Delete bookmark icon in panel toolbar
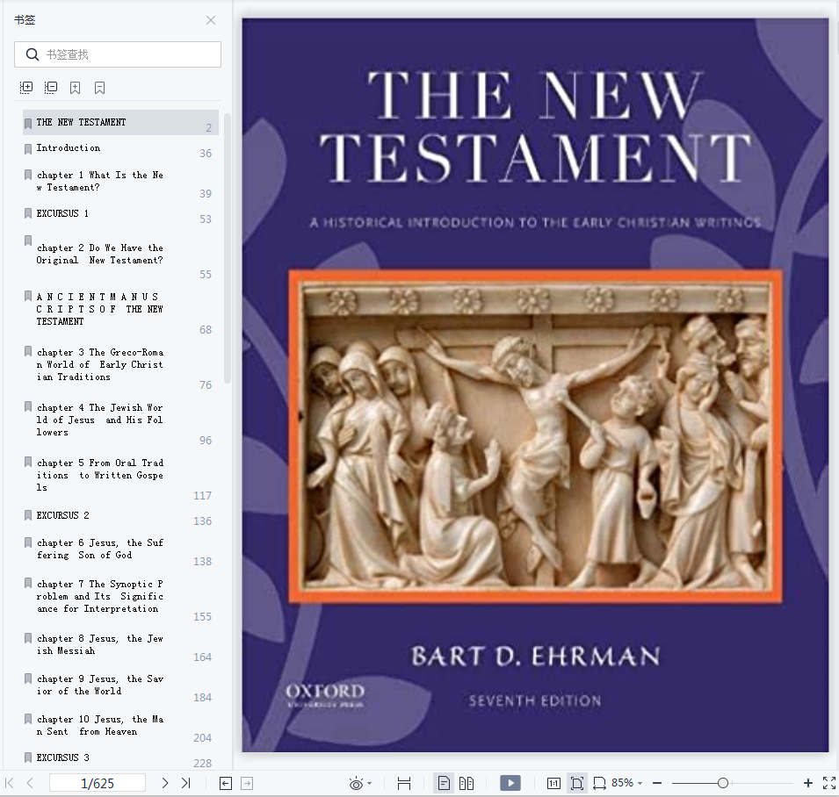 coord(99,88)
